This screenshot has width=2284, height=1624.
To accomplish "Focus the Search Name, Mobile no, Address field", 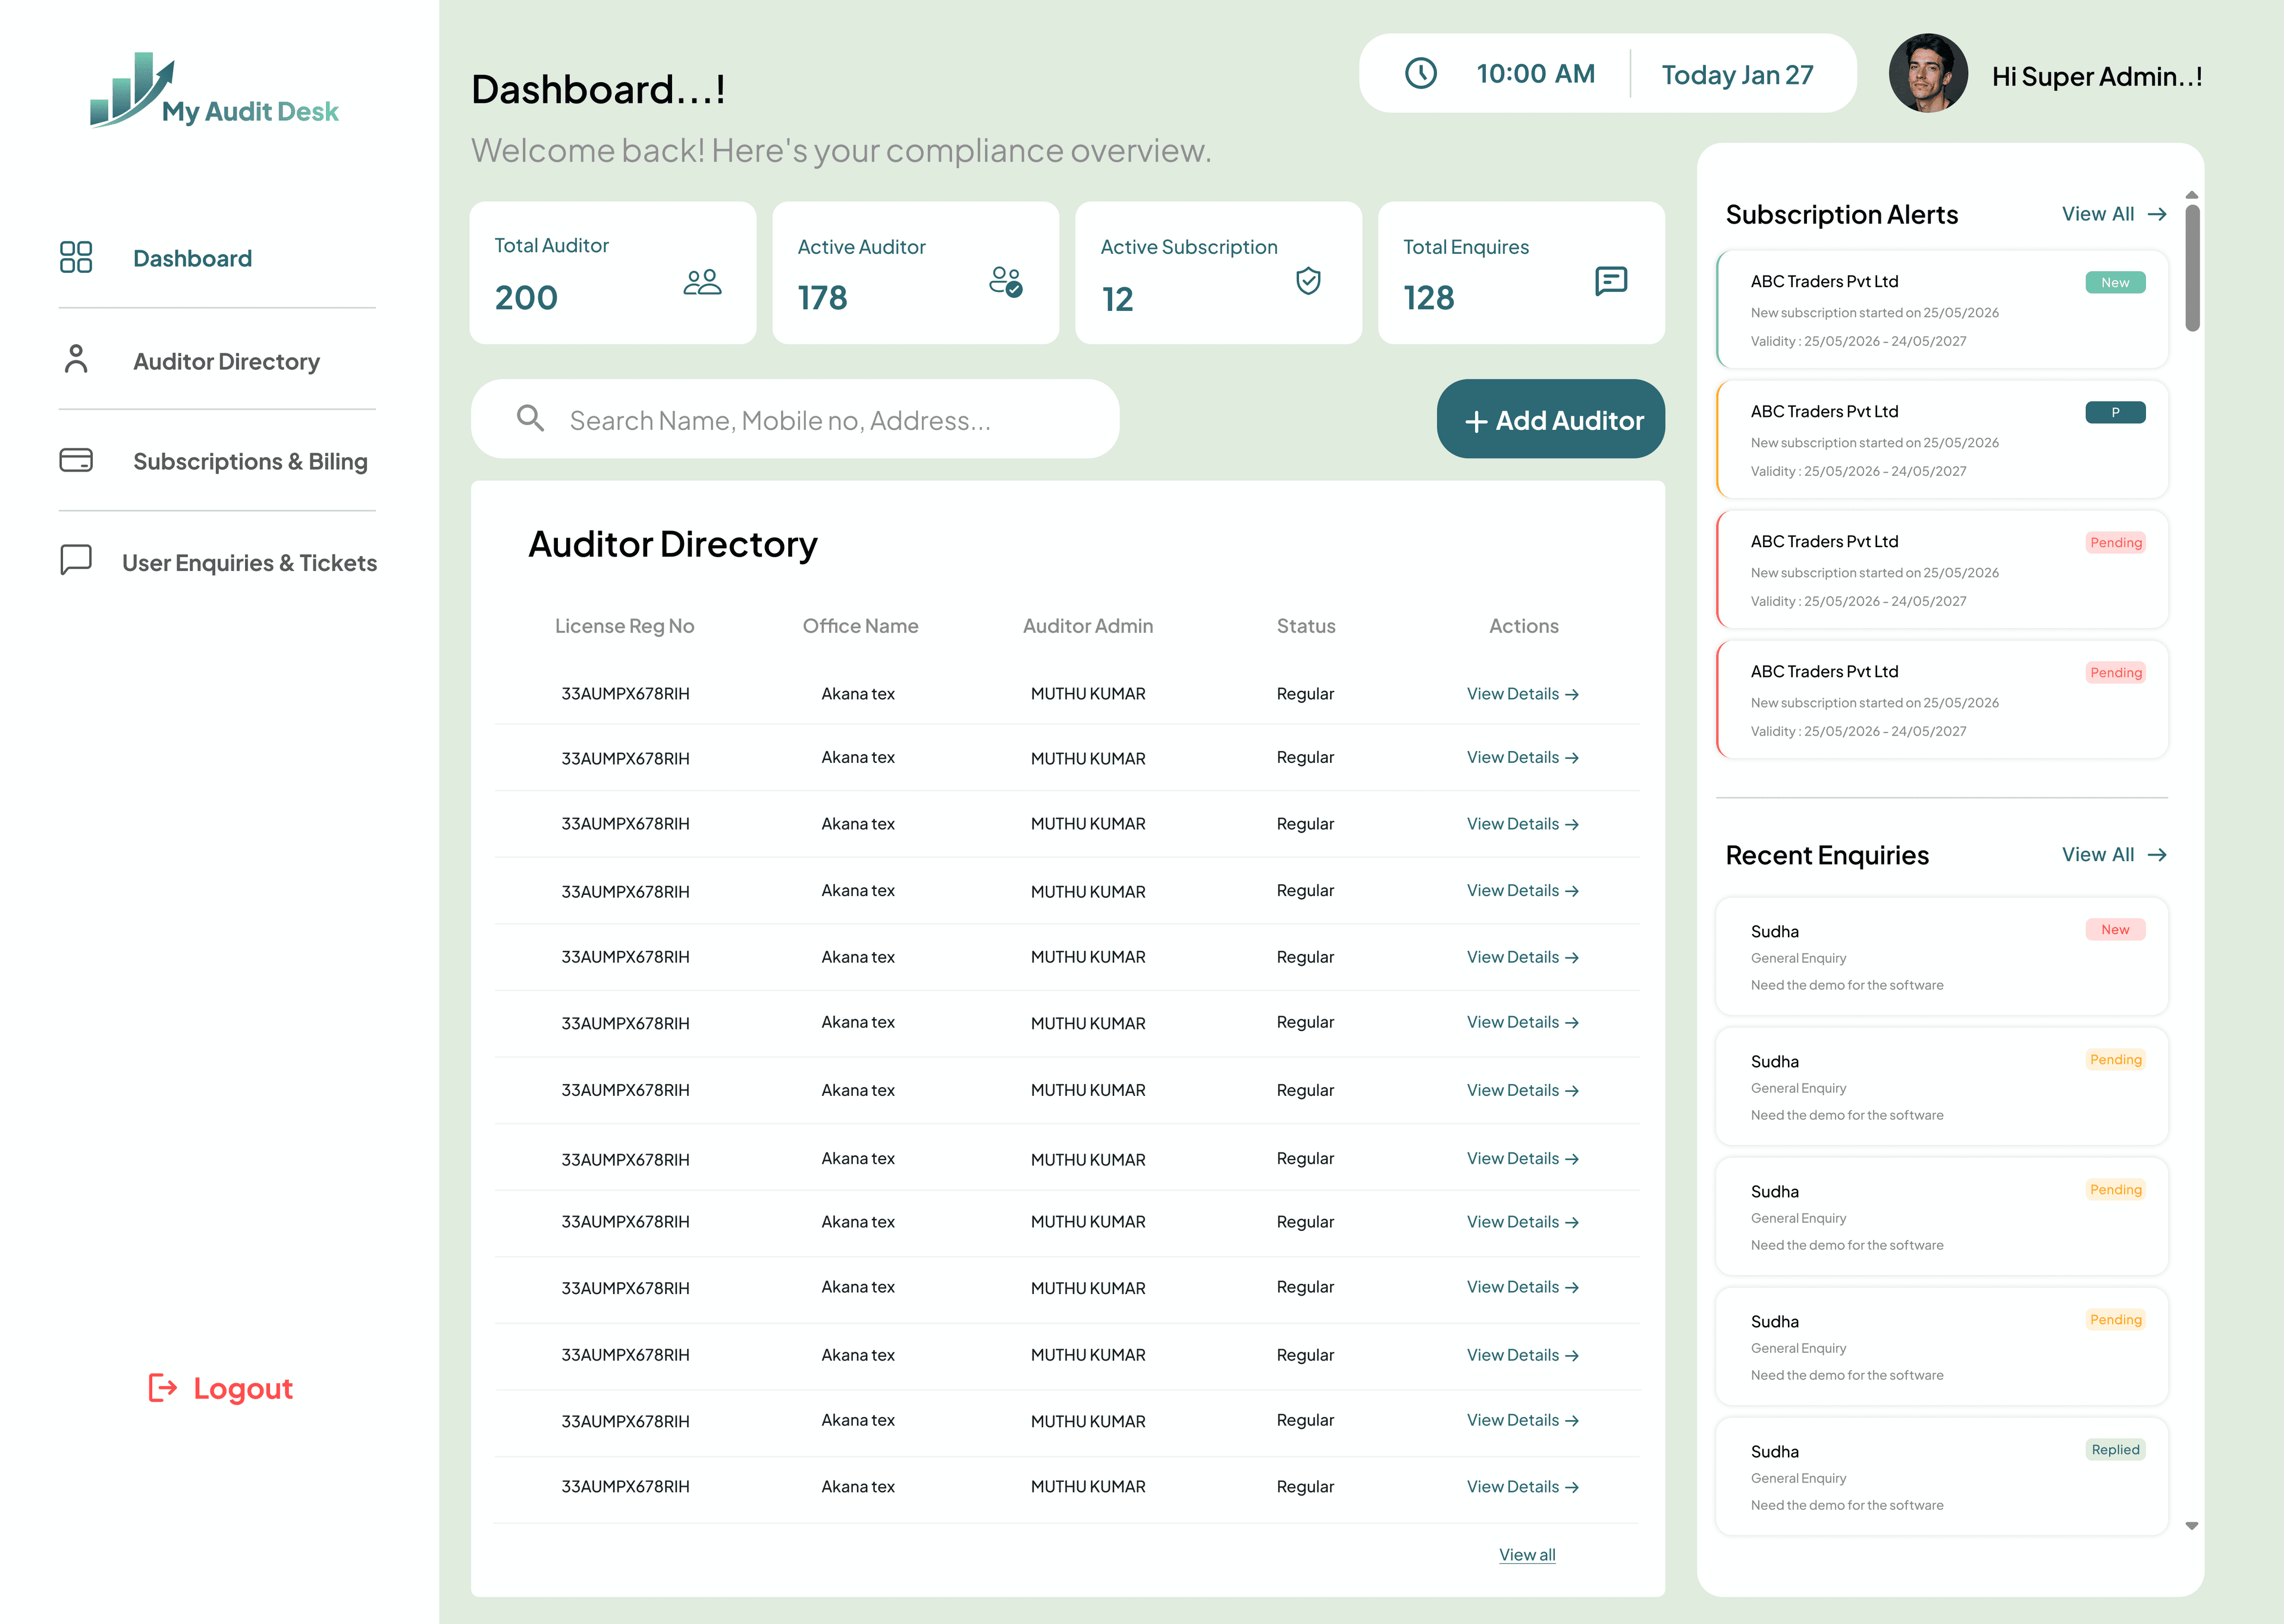I will click(x=795, y=419).
